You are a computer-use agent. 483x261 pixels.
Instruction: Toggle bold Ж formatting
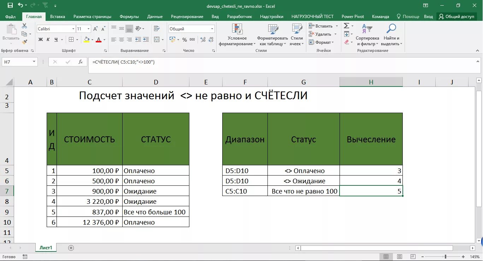tap(41, 40)
